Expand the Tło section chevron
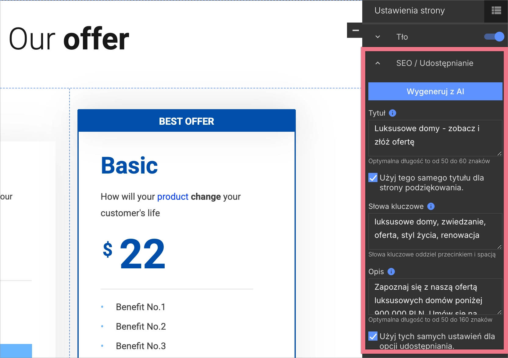Image resolution: width=508 pixels, height=358 pixels. [377, 37]
